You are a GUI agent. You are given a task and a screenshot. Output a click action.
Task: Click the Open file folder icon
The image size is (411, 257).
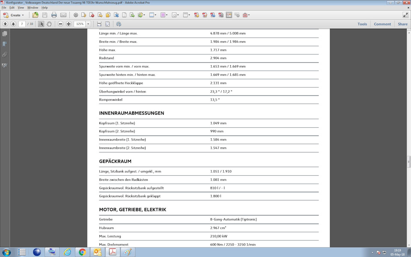coord(36,15)
